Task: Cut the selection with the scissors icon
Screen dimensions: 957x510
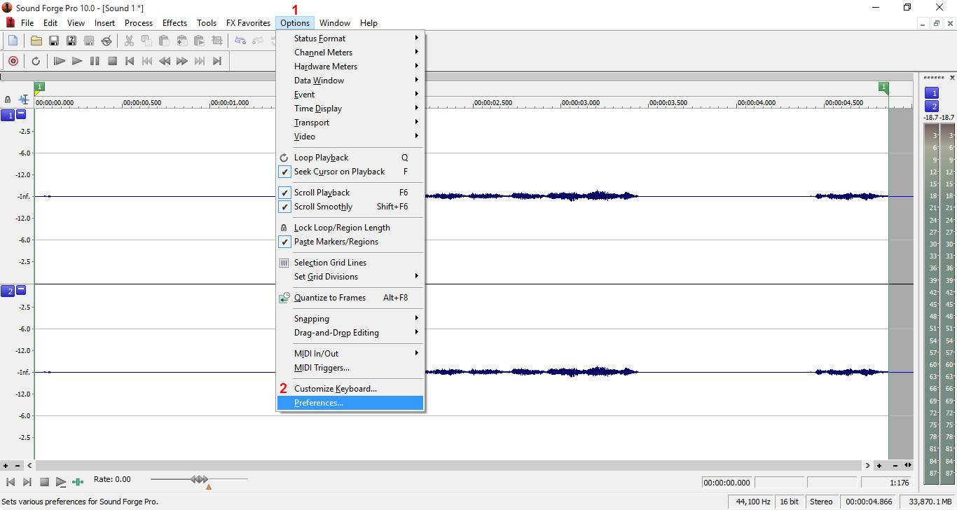Action: pyautogui.click(x=129, y=41)
